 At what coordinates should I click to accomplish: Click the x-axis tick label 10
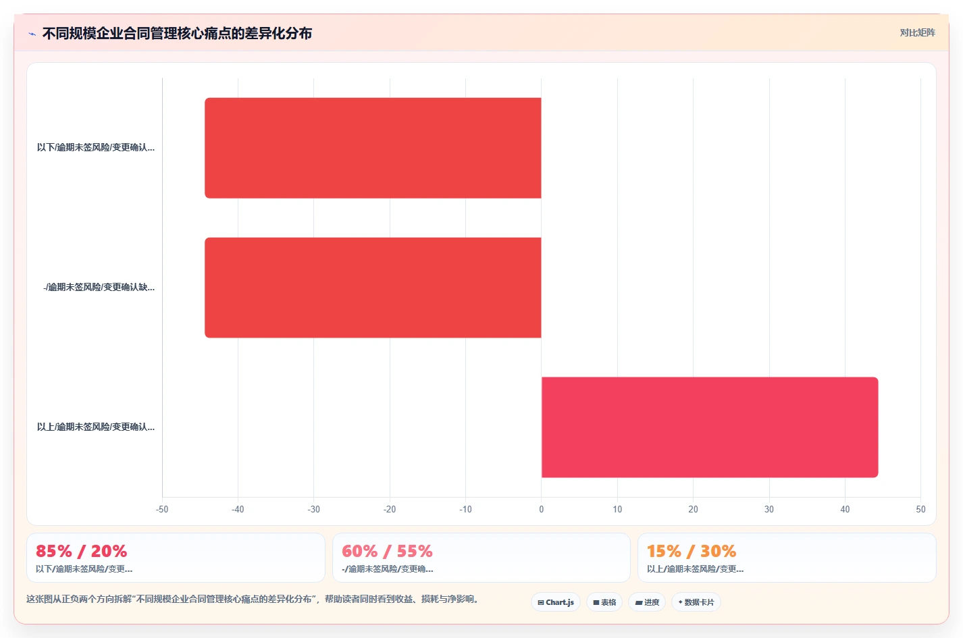coord(617,509)
